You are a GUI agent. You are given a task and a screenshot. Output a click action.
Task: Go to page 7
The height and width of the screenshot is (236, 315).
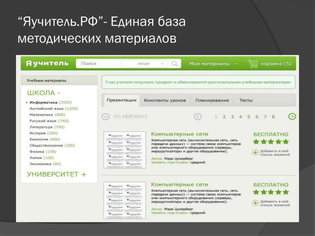click(x=265, y=117)
